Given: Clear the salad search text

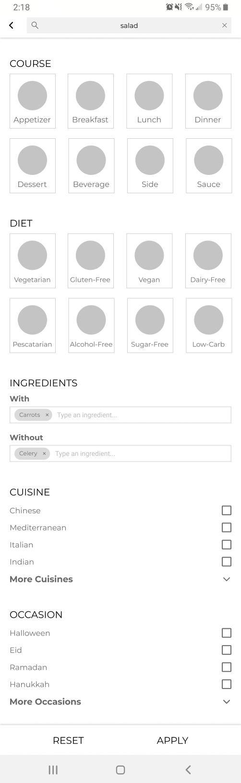Looking at the screenshot, I should tap(224, 26).
